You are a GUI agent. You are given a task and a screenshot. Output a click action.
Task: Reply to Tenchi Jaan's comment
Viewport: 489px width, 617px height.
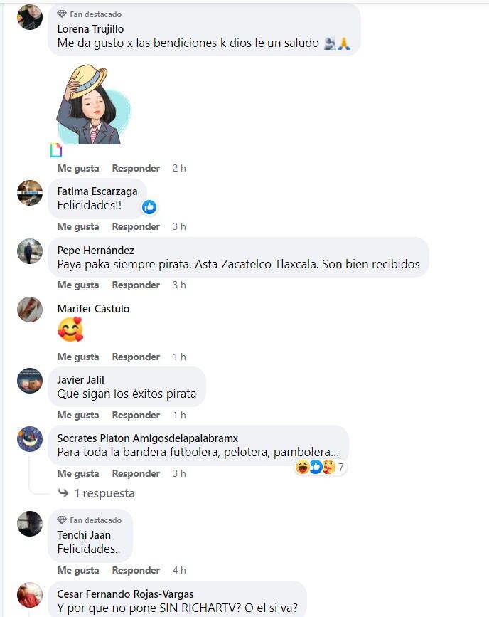click(x=136, y=570)
